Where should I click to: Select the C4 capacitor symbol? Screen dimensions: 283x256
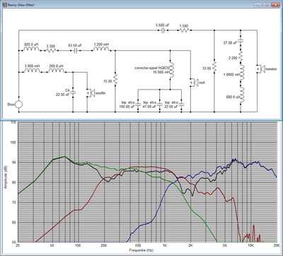pyautogui.click(x=73, y=92)
